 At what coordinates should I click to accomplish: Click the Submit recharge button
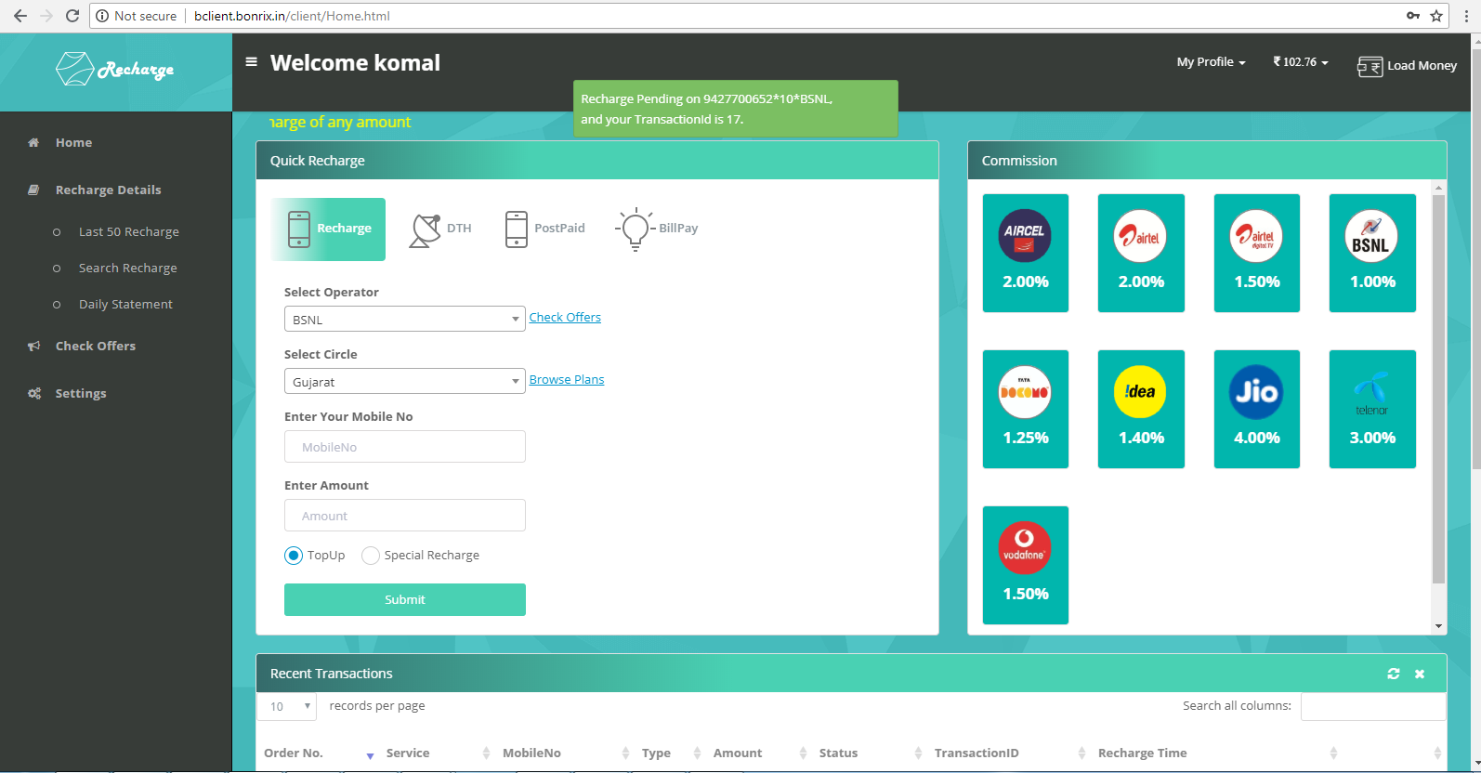405,600
